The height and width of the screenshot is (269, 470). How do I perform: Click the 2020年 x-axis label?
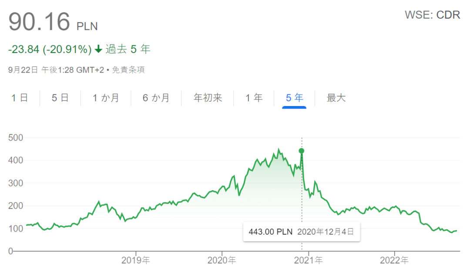(222, 260)
